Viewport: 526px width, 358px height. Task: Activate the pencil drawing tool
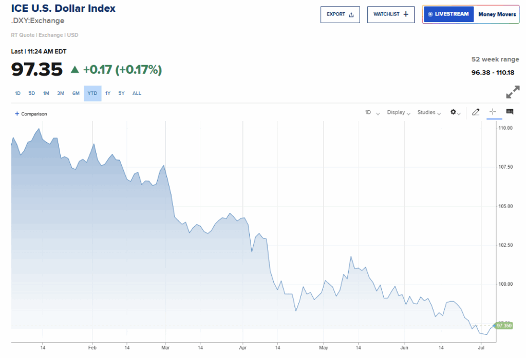pos(476,112)
